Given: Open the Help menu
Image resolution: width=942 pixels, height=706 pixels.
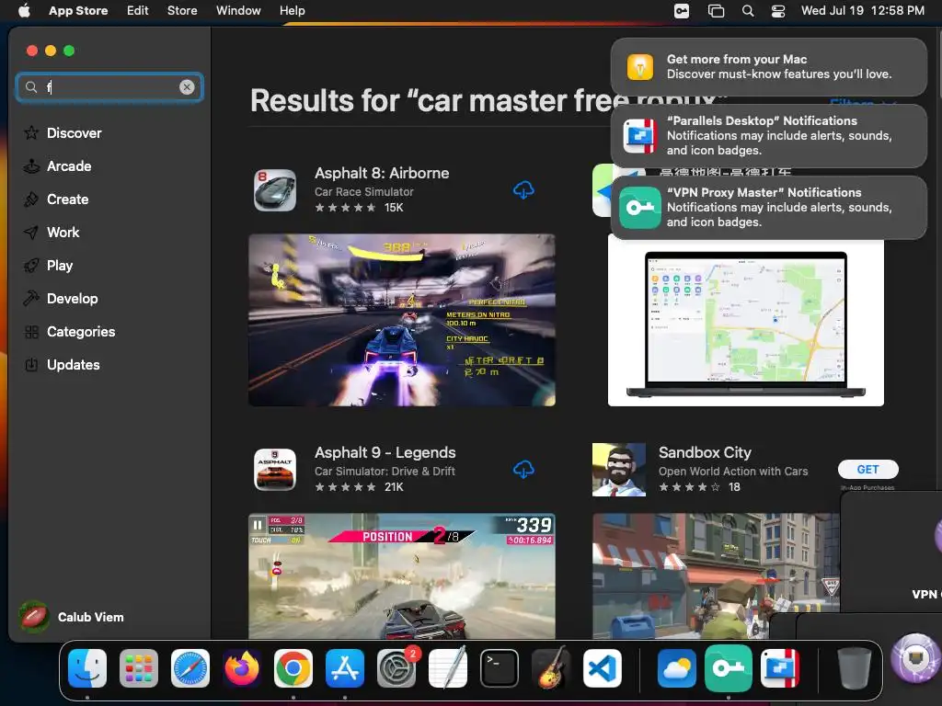Looking at the screenshot, I should click(x=292, y=10).
